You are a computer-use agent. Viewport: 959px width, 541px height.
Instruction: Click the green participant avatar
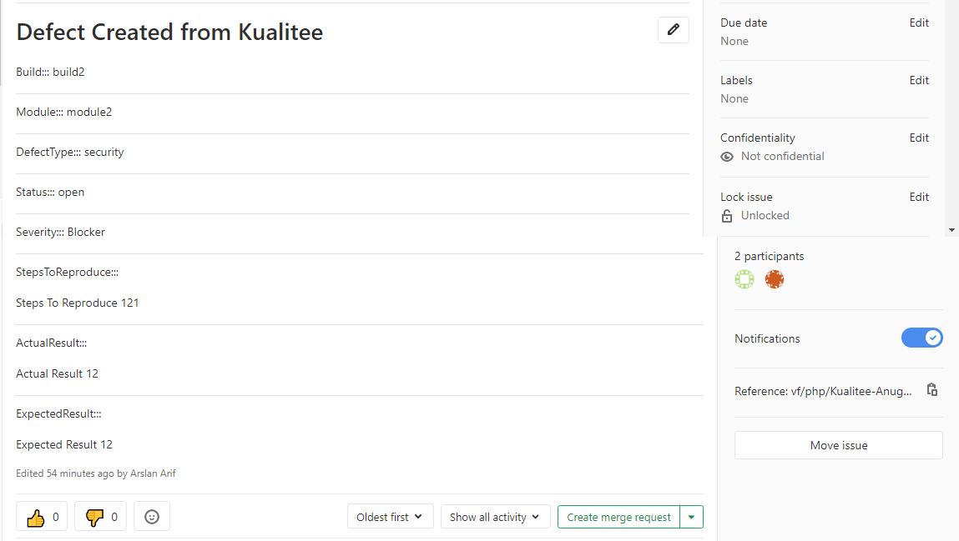point(744,279)
